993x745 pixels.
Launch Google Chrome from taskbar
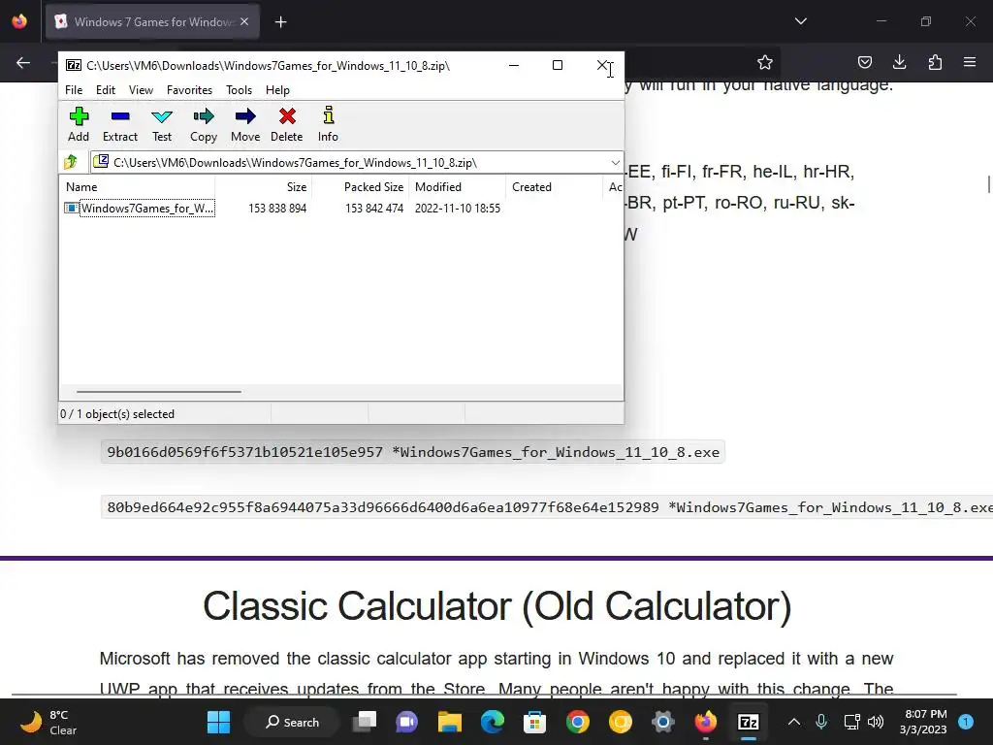pyautogui.click(x=578, y=722)
